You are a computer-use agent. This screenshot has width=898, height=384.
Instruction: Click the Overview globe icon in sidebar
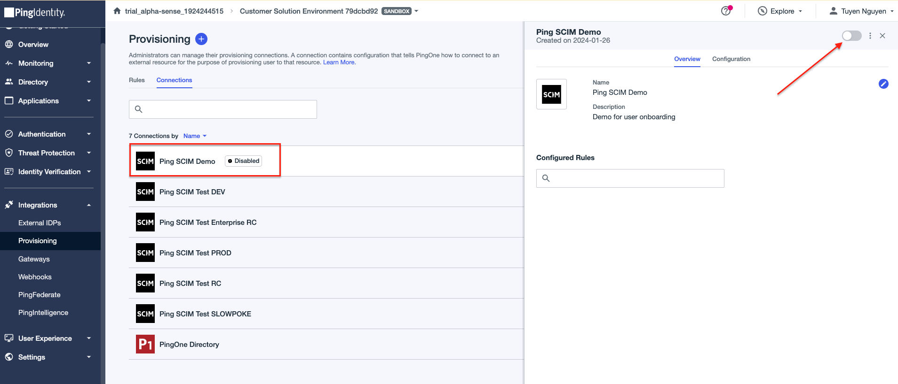(9, 44)
